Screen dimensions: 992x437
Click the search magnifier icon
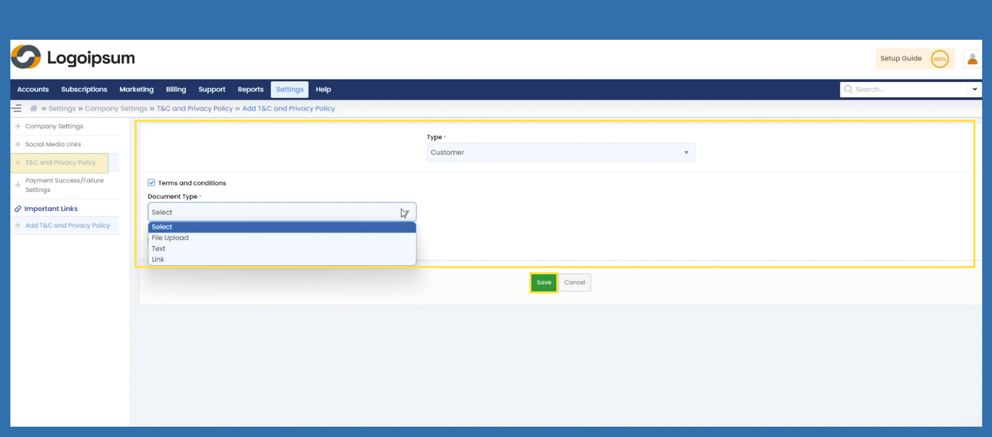tap(848, 89)
